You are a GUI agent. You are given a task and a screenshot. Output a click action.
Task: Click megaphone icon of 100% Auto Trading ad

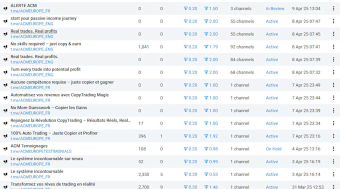(5, 136)
